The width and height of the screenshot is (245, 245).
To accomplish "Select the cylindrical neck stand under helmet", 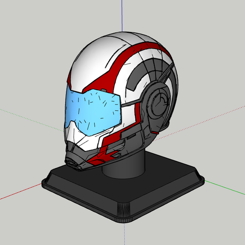I will point(123,165).
